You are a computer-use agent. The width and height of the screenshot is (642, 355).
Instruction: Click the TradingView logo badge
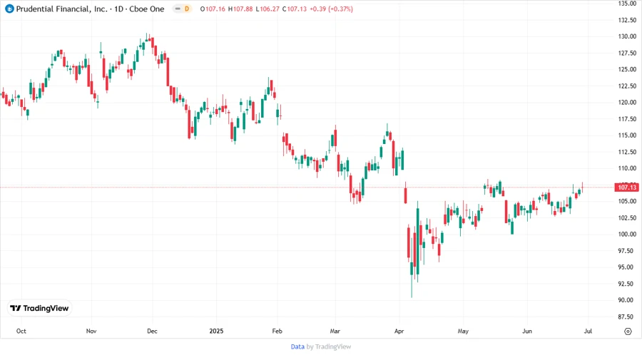[40, 309]
